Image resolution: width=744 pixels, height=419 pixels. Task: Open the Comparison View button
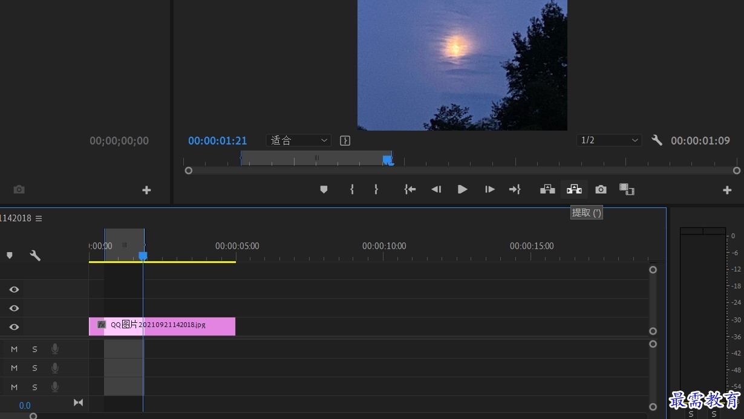[x=627, y=190]
